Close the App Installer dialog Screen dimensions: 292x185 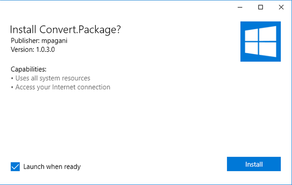(281, 7)
